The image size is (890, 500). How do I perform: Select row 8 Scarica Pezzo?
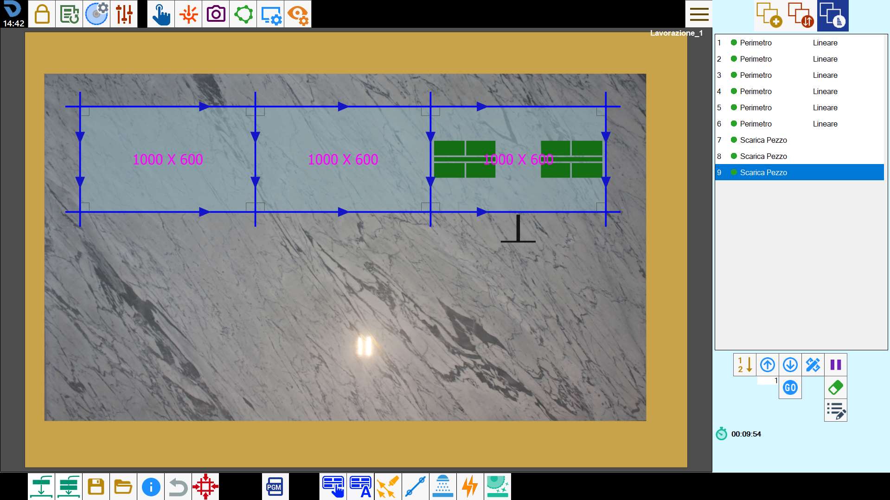pos(800,156)
